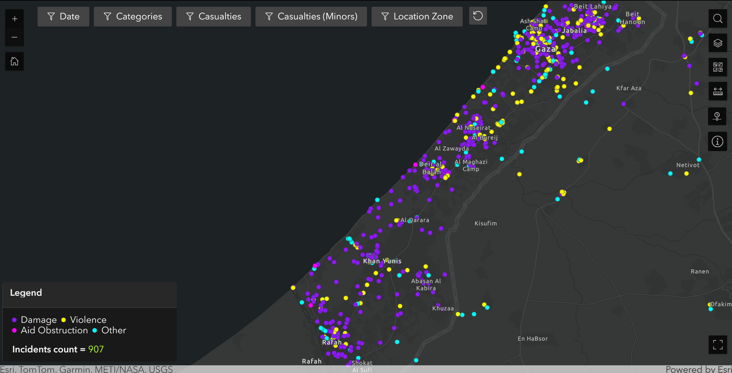Click the purple Damage legend swatch
Screen dimensions: 732x373
pos(14,320)
